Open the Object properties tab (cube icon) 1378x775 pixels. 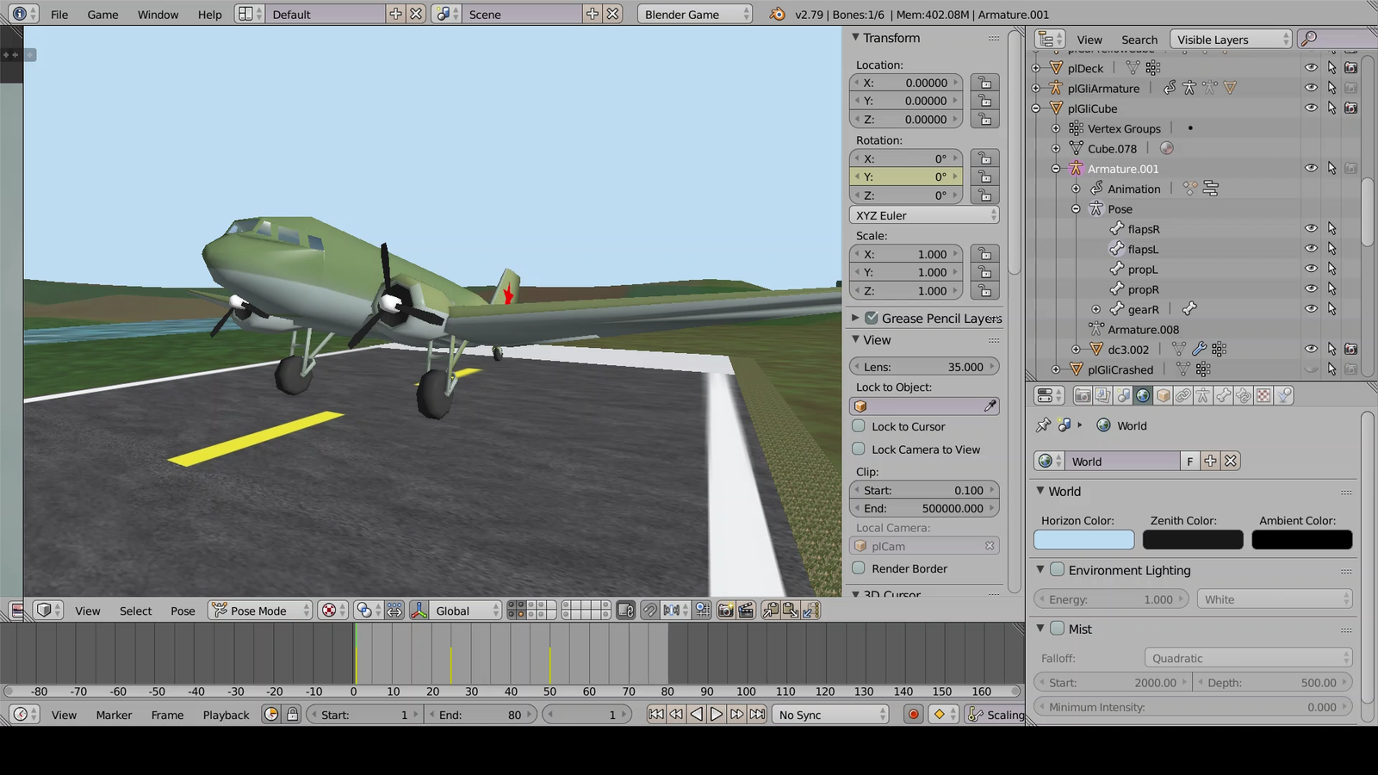1163,395
